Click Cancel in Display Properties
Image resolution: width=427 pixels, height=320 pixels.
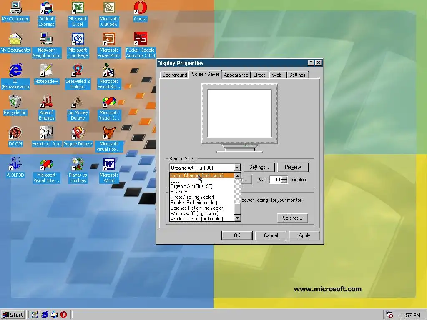pyautogui.click(x=271, y=235)
